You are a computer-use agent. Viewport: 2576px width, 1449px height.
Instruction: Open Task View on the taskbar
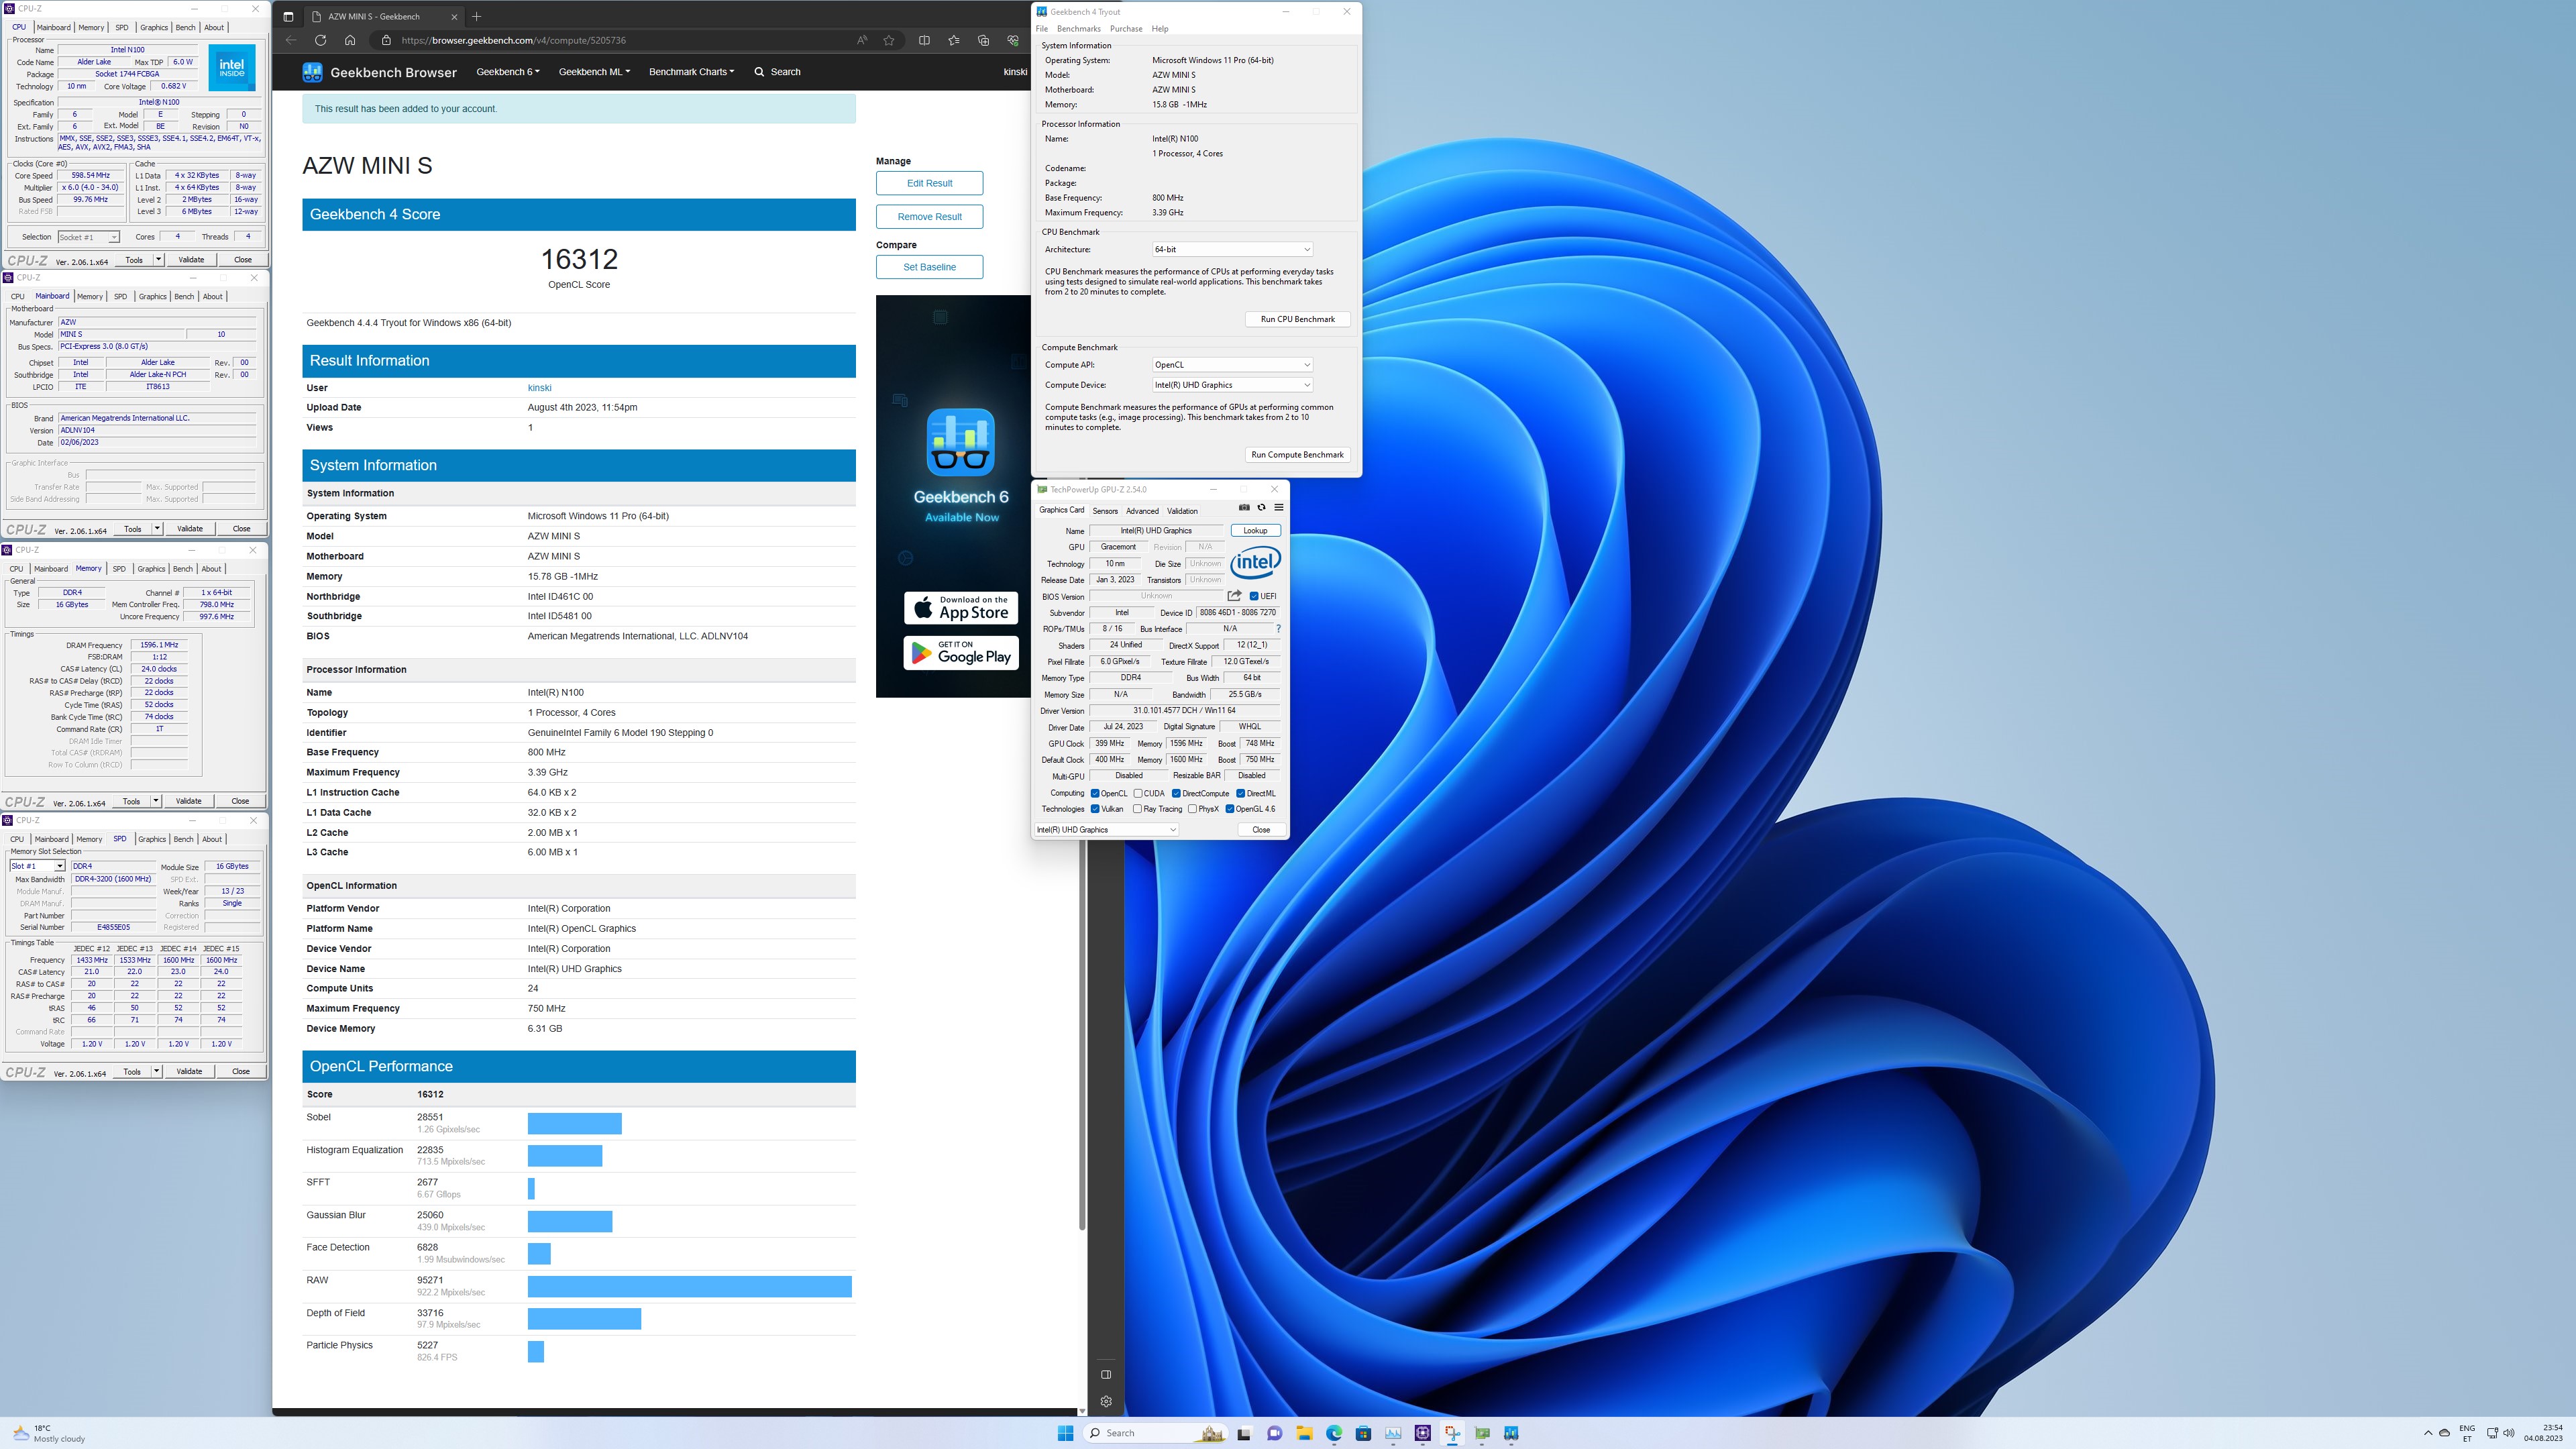[x=1244, y=1433]
